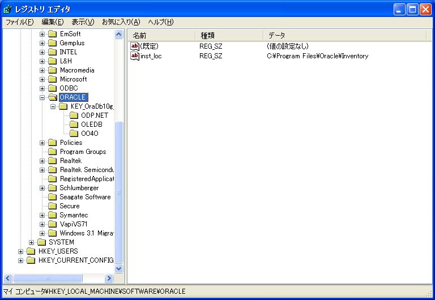435x300 pixels.
Task: Click the Secure folder icon
Action: point(53,206)
